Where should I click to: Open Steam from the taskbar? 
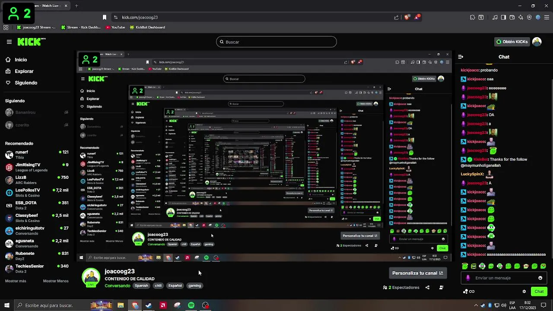coord(149,305)
